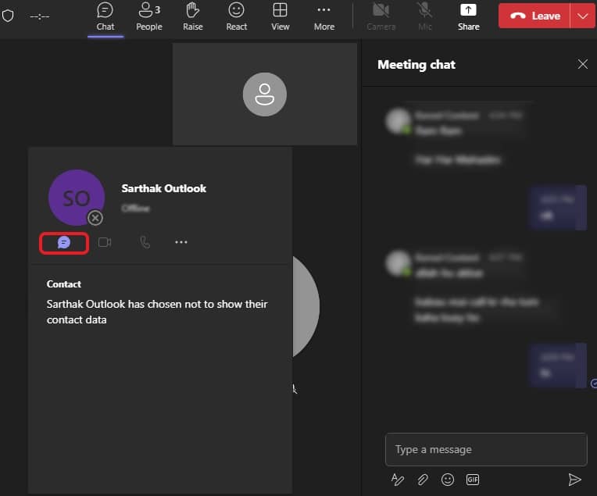Screen dimensions: 597x496
Task: Click the participant avatar placeholder tile
Action: point(265,94)
